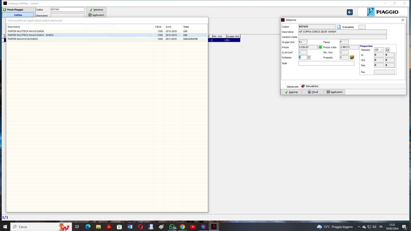Open the Menù Piaggio button

(x=18, y=9)
